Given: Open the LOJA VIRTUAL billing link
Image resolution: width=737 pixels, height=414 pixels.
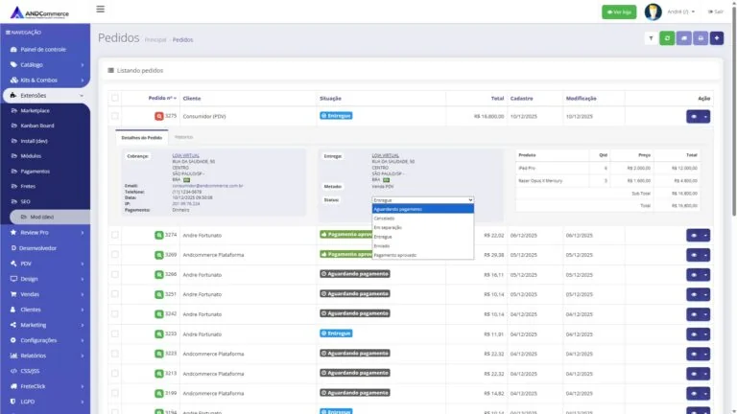Looking at the screenshot, I should click(185, 155).
